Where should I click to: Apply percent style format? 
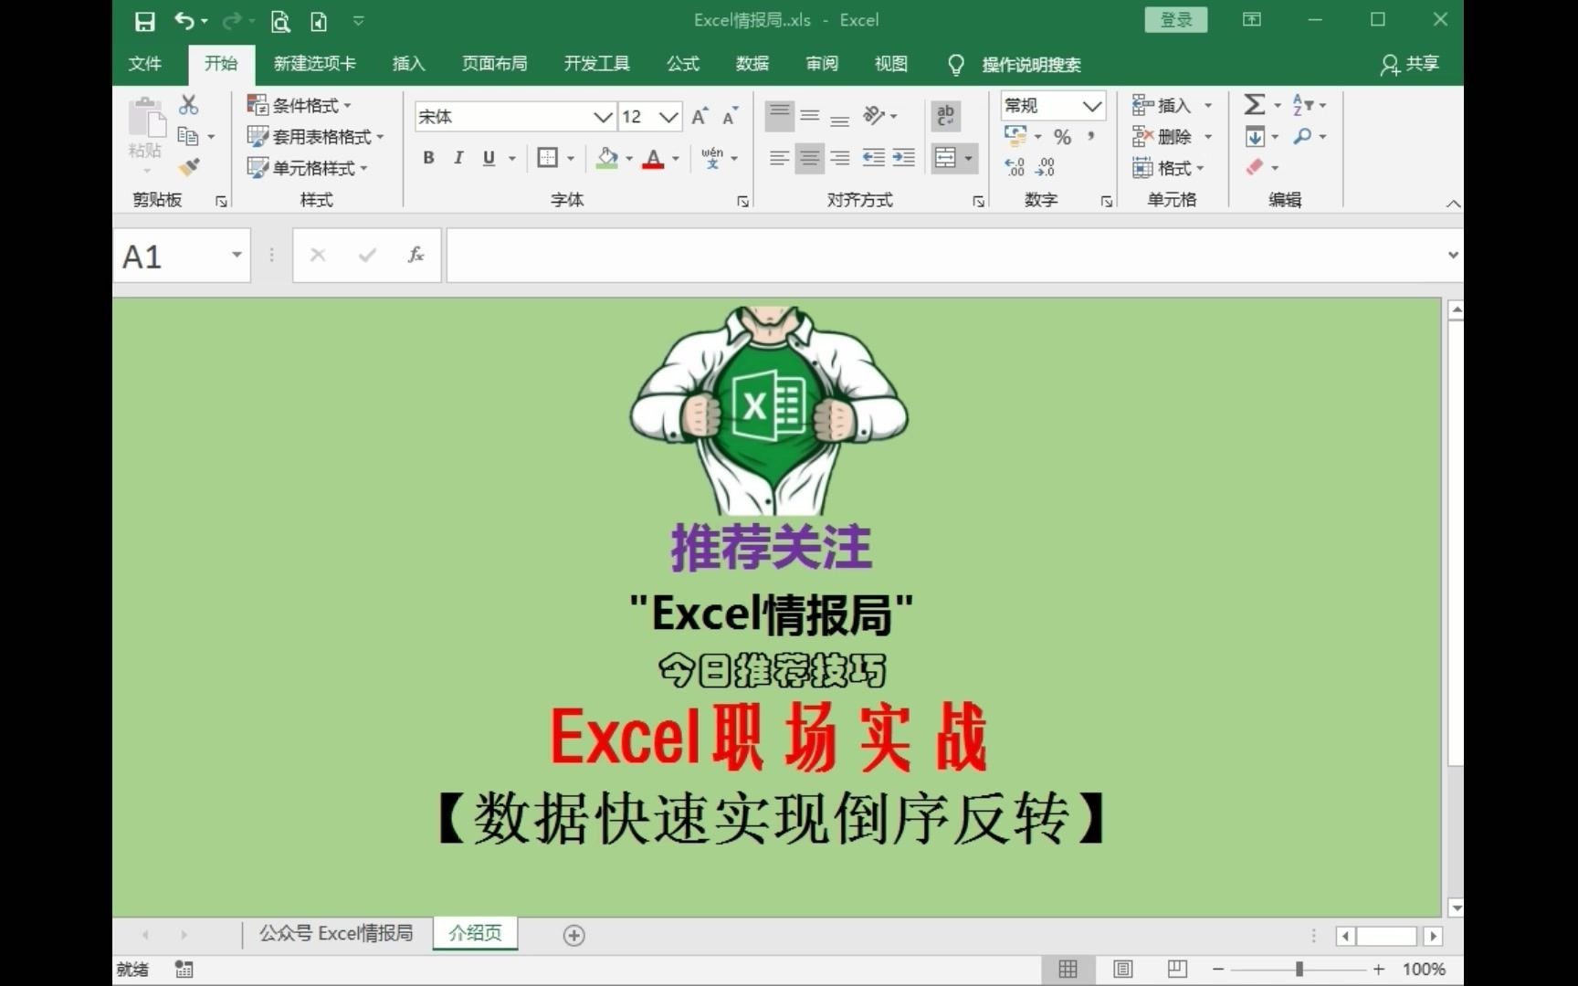pyautogui.click(x=1062, y=137)
